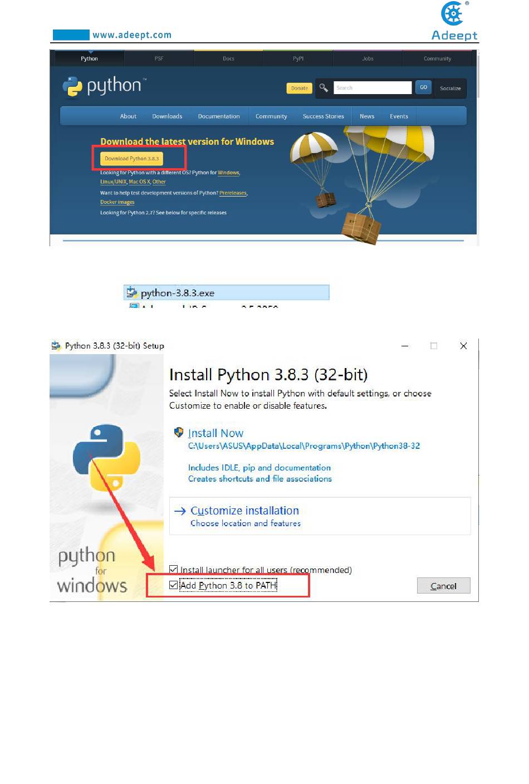Click the python.org search input field

click(373, 88)
